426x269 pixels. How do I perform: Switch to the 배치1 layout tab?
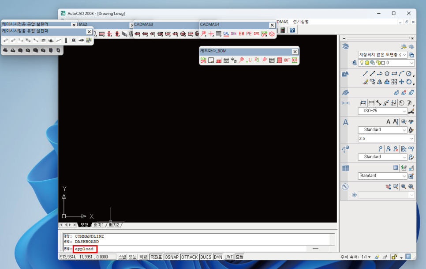pos(99,225)
